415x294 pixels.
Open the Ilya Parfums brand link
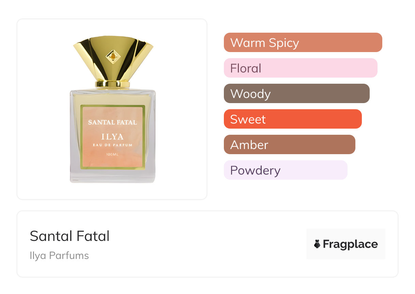(x=59, y=256)
